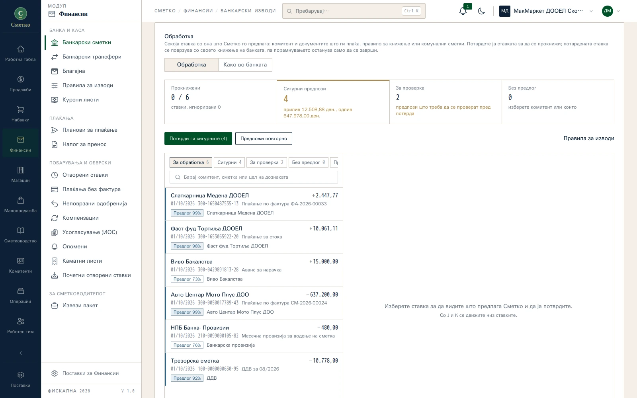
Task: Open Работна табла in the left rail
Action: (20, 53)
